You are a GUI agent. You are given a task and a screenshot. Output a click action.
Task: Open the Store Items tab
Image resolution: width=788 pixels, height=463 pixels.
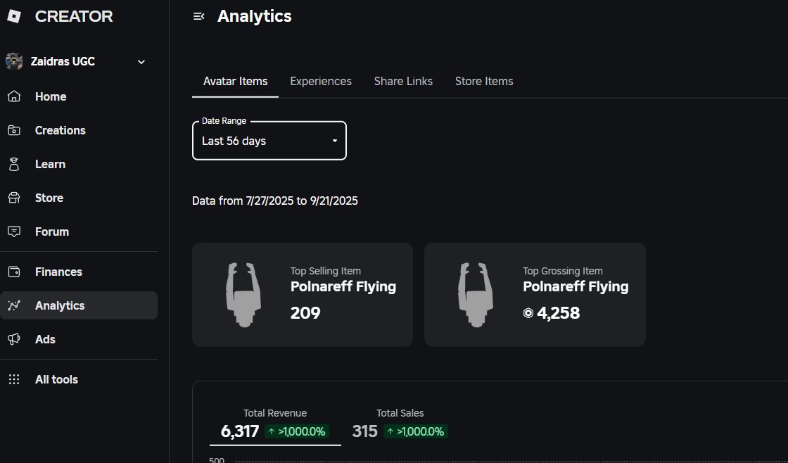[x=484, y=81]
